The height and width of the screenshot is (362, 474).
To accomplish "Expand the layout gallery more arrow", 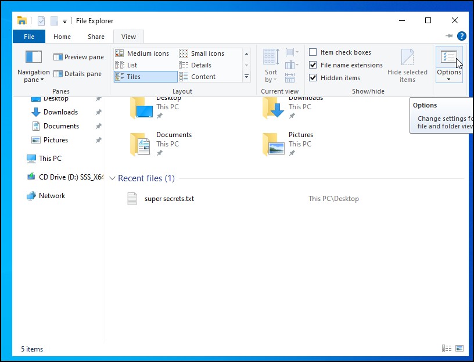I will (246, 77).
